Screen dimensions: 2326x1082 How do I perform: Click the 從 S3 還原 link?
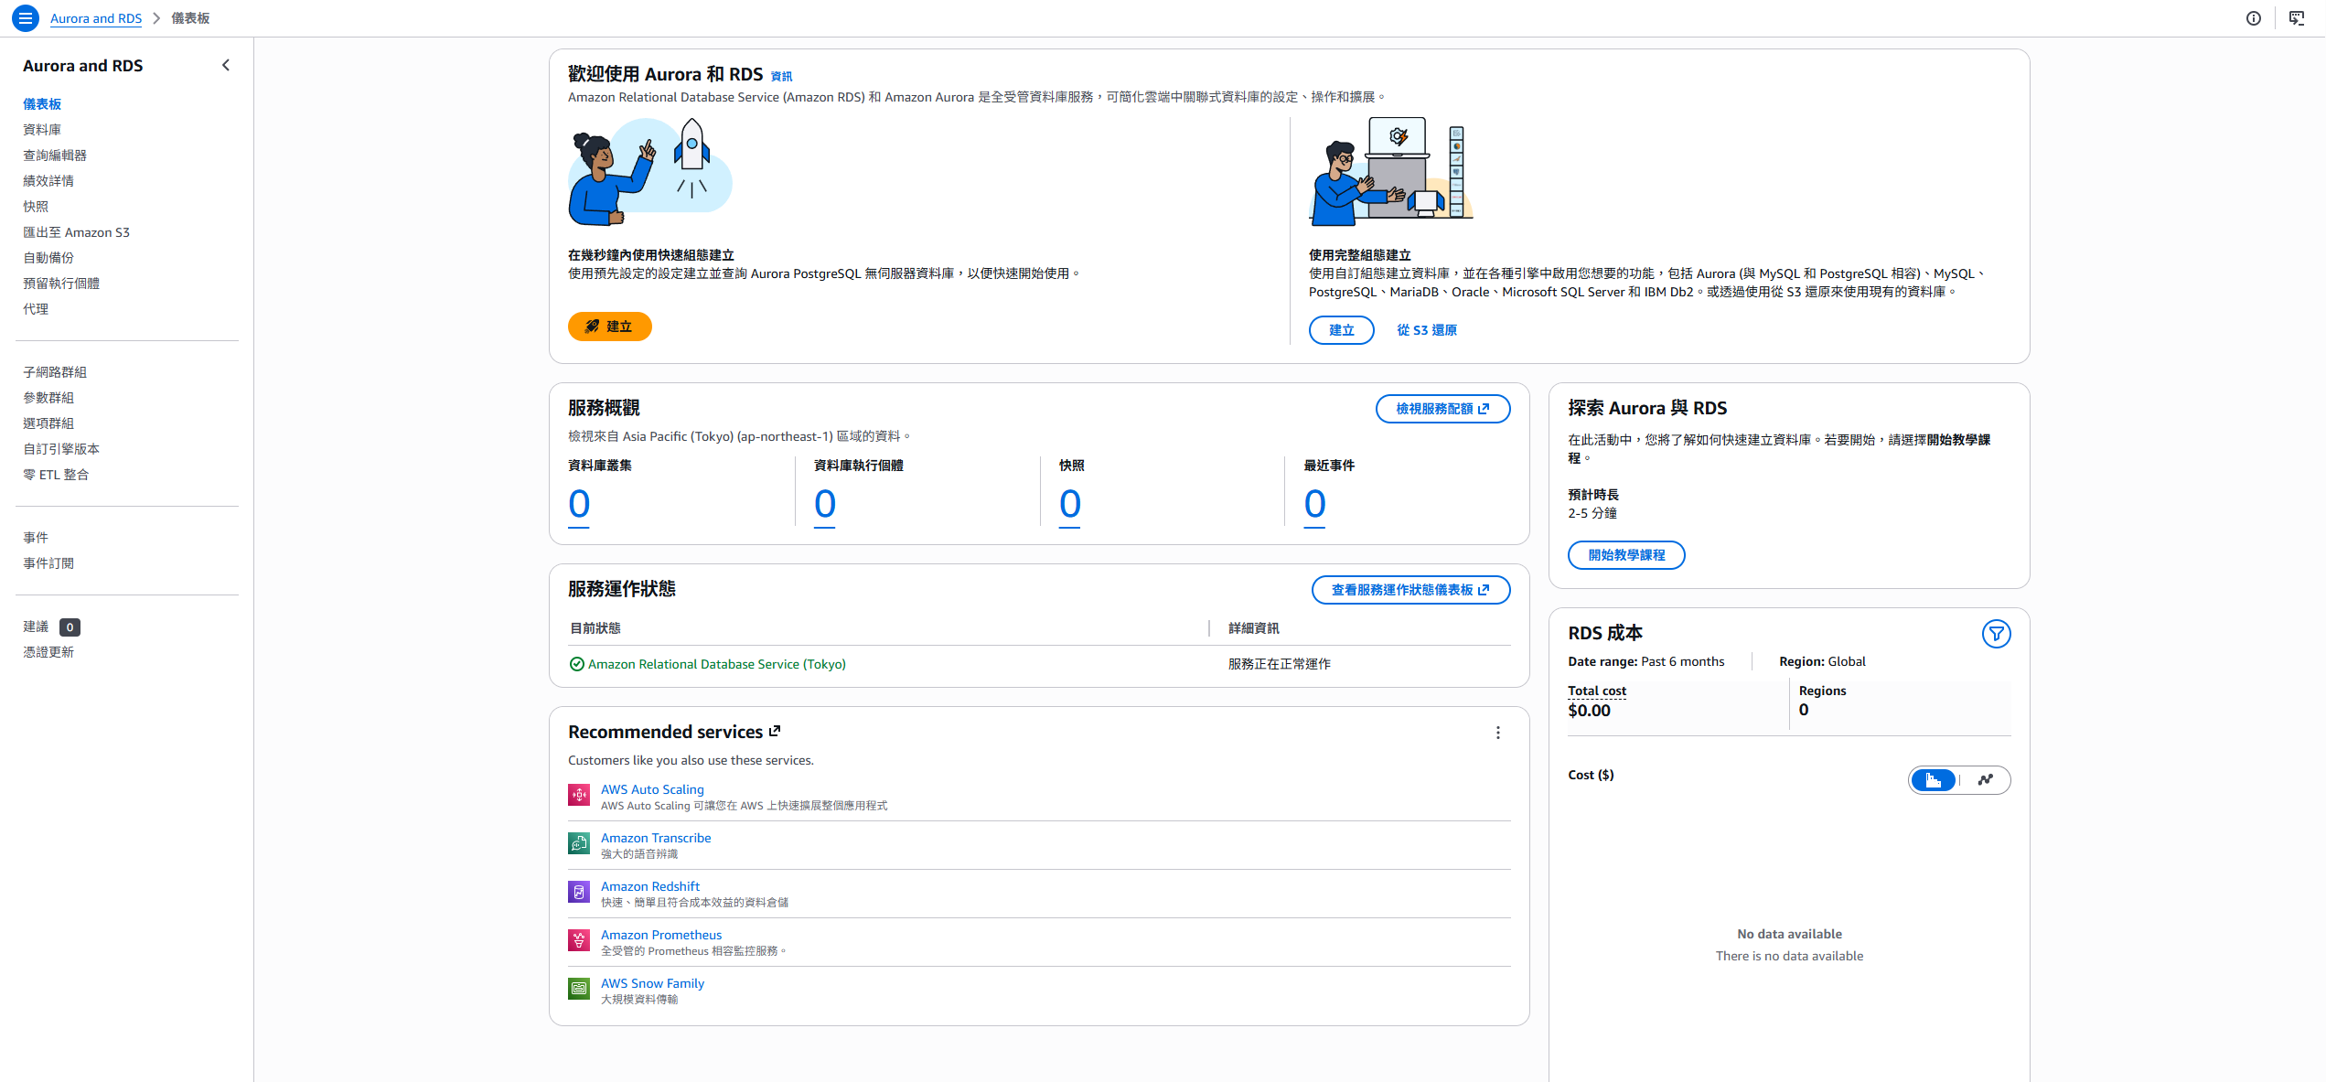click(1426, 330)
